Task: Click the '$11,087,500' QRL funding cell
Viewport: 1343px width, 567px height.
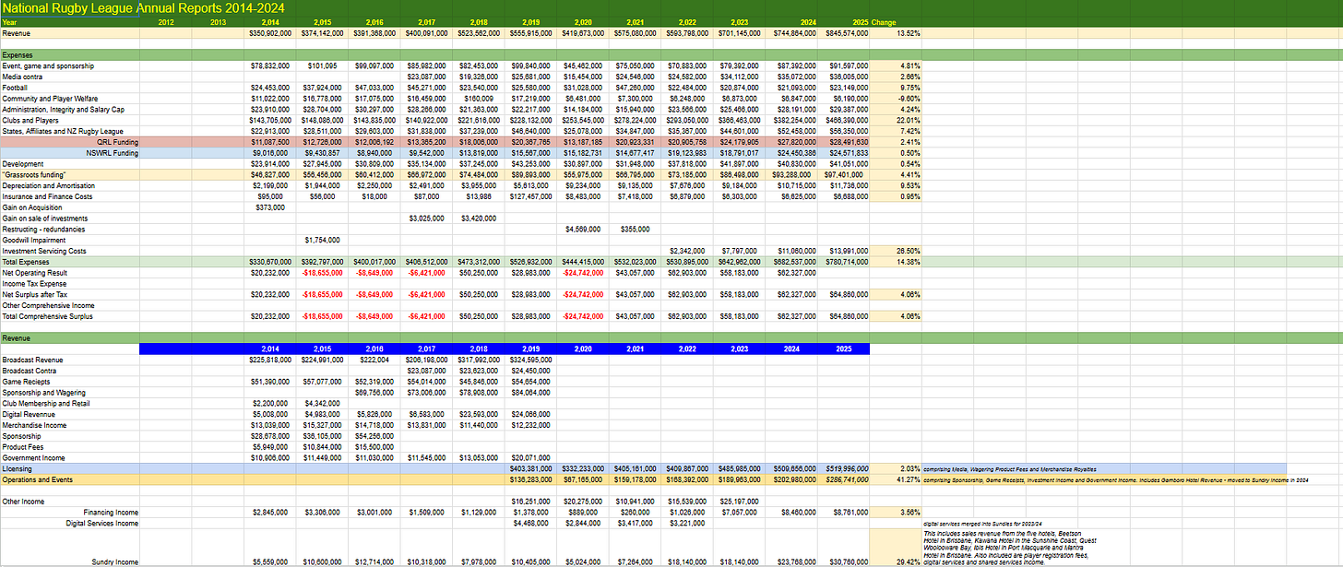Action: 271,142
